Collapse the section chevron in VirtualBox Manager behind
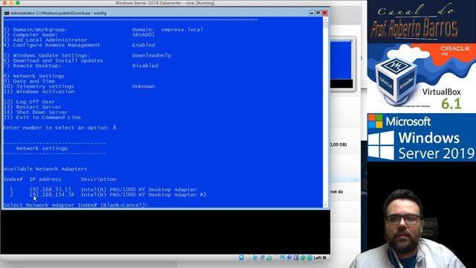 point(356,180)
